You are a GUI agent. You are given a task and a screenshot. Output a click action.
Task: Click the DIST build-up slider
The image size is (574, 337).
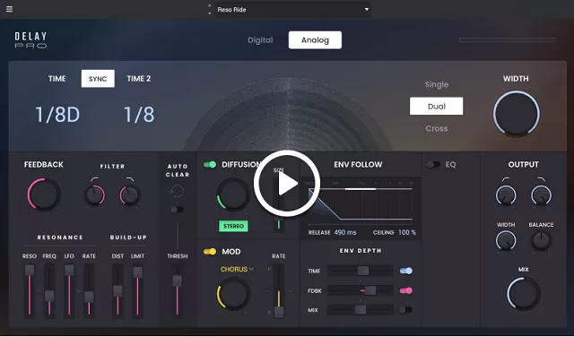[117, 291]
